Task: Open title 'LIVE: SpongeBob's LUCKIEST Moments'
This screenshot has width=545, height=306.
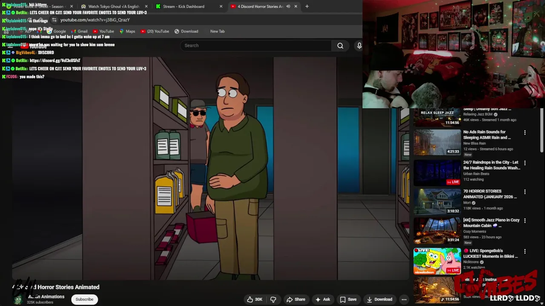Action: pyautogui.click(x=490, y=253)
